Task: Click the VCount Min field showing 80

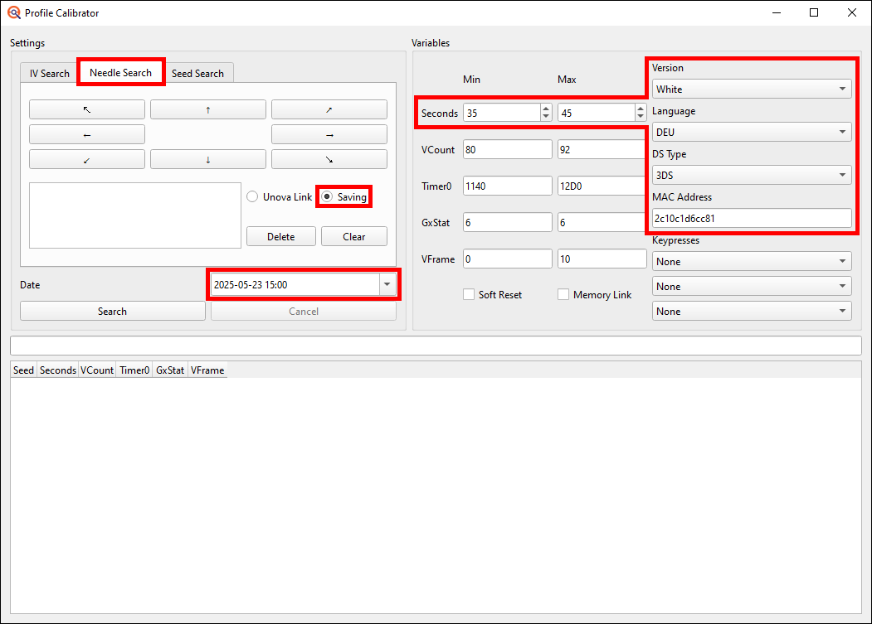Action: tap(507, 149)
